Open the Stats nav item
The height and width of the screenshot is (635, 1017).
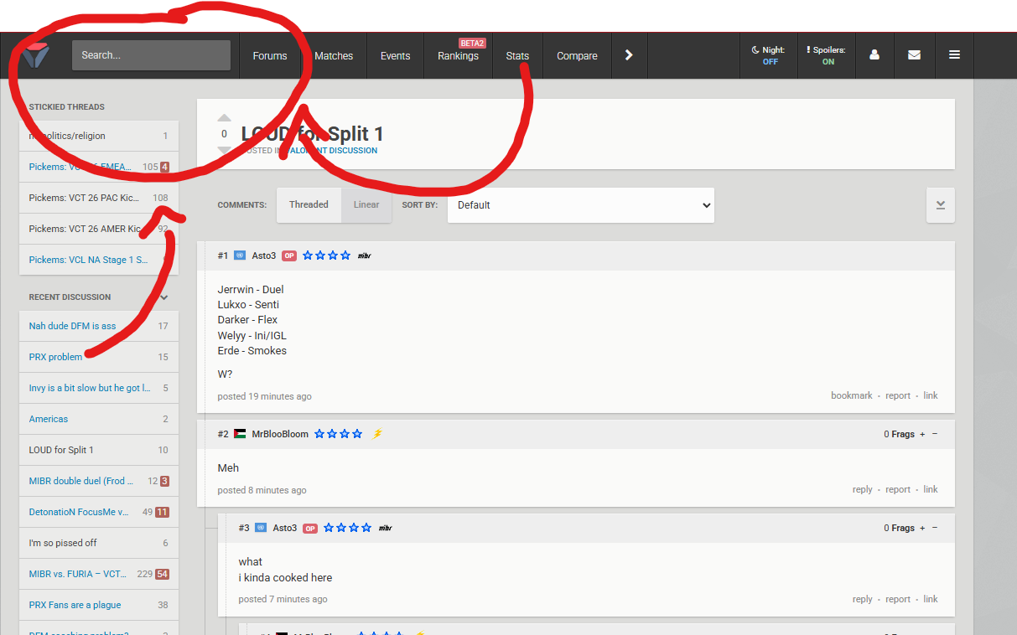(517, 55)
